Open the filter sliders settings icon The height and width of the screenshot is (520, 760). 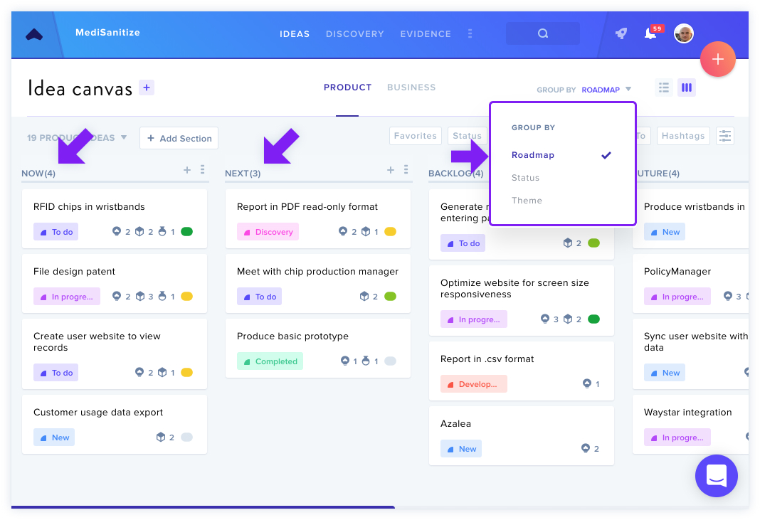click(x=724, y=136)
